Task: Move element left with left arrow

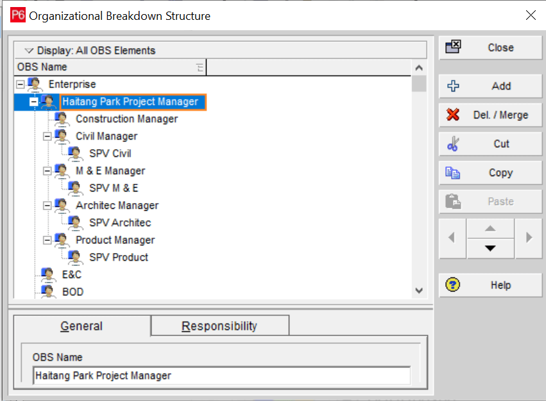Action: [452, 238]
